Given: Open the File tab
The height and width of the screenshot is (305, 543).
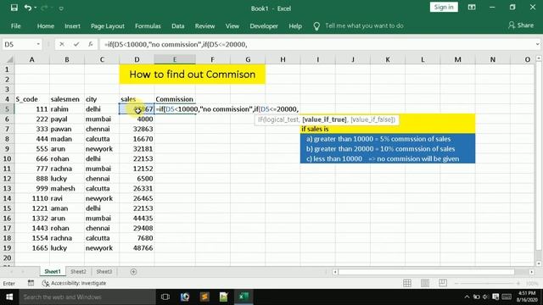Looking at the screenshot, I should (x=15, y=26).
